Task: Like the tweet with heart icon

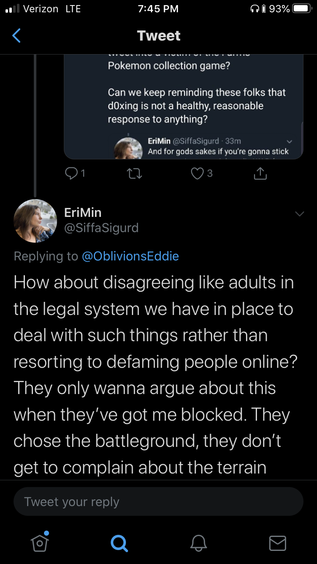Action: [x=202, y=173]
